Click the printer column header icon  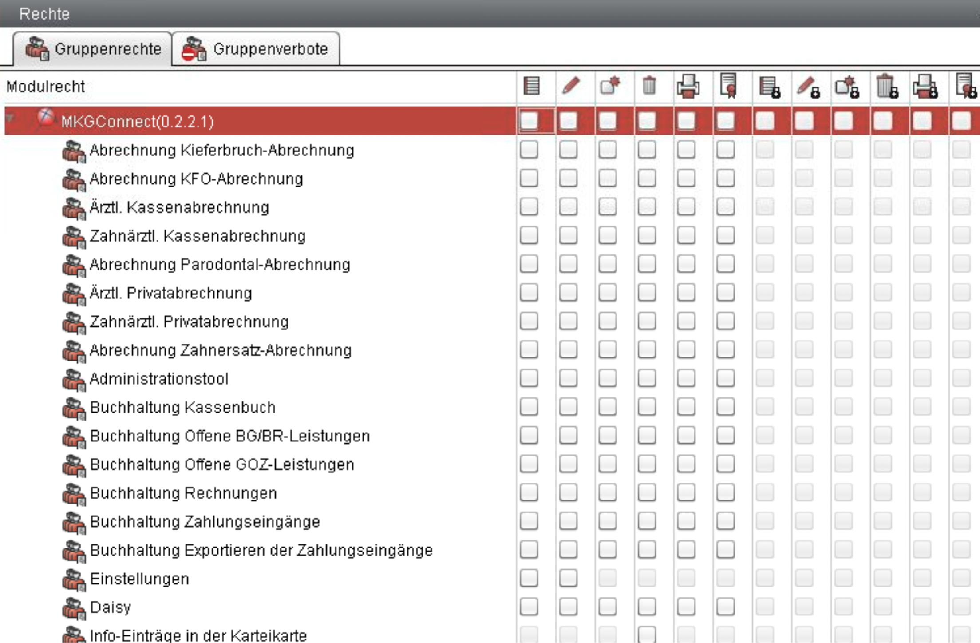688,86
